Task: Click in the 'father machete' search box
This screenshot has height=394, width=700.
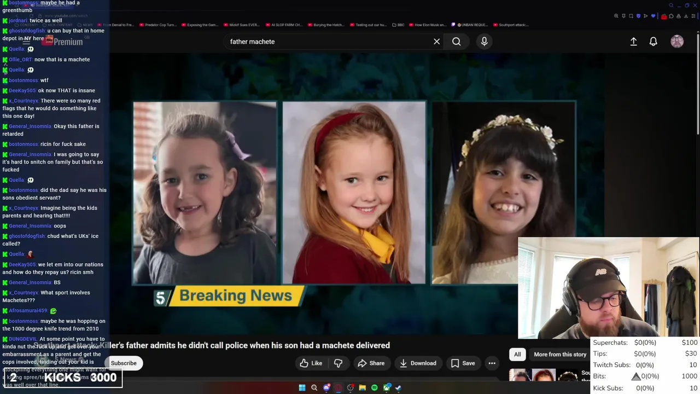Action: (x=328, y=42)
